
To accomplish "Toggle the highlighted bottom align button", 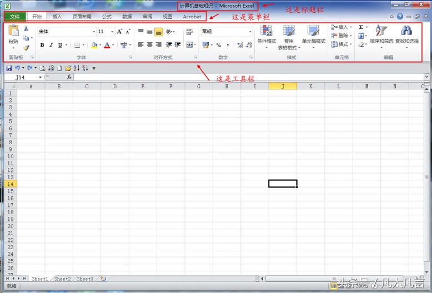I will [158, 32].
